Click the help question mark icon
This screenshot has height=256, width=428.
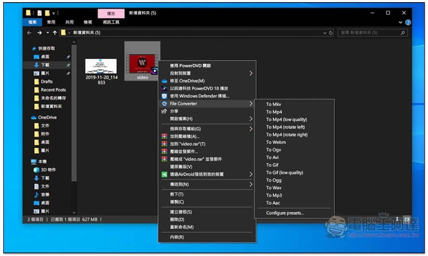click(408, 22)
